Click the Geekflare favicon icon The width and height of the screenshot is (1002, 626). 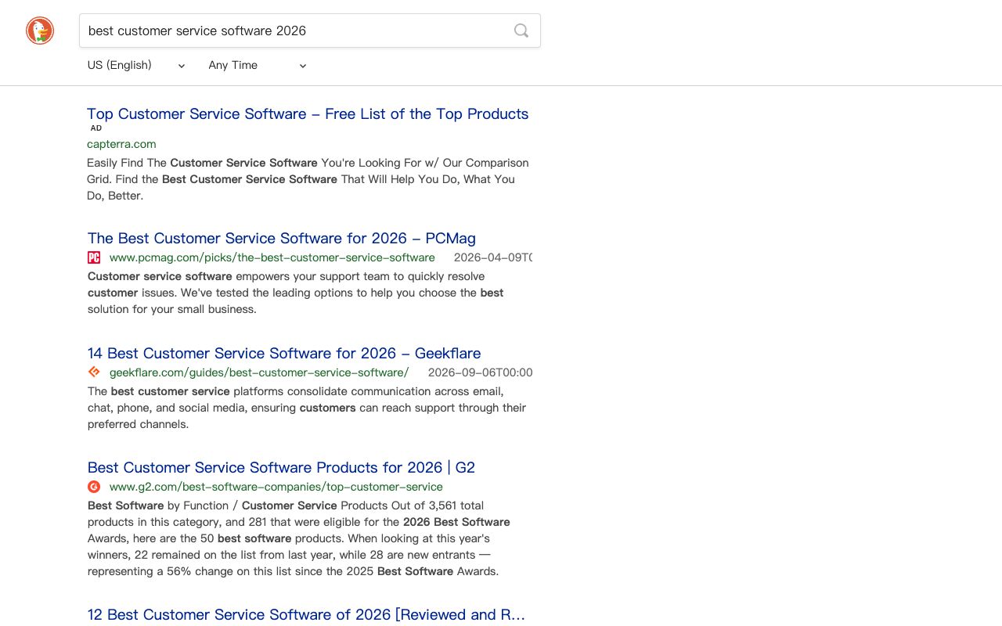94,372
